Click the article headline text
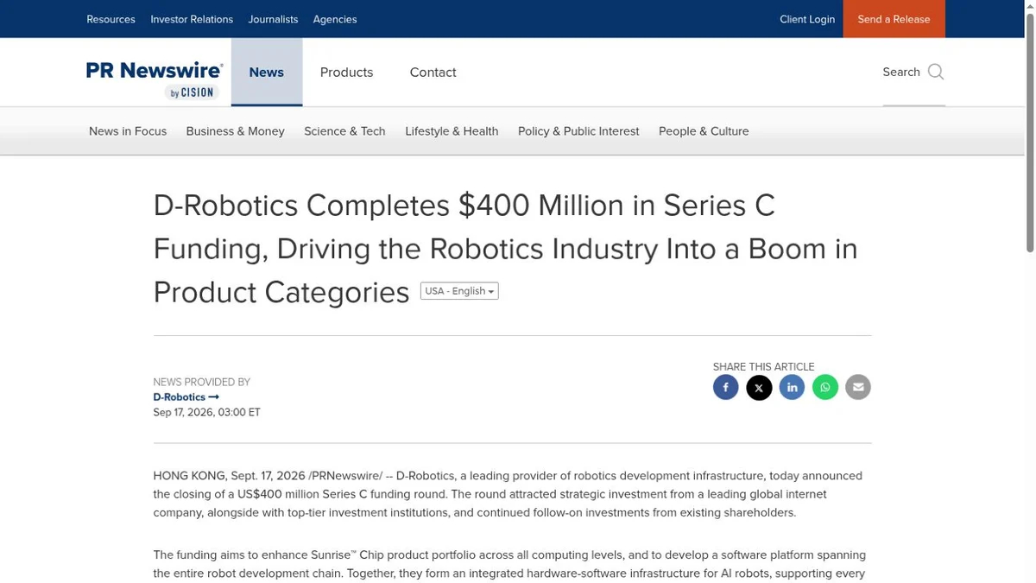The height and width of the screenshot is (583, 1036). (505, 249)
